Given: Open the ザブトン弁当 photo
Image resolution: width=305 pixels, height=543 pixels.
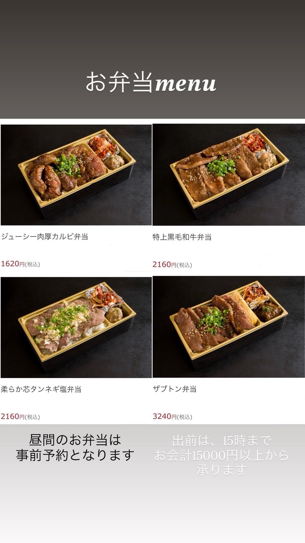Looking at the screenshot, I should pyautogui.click(x=229, y=327).
